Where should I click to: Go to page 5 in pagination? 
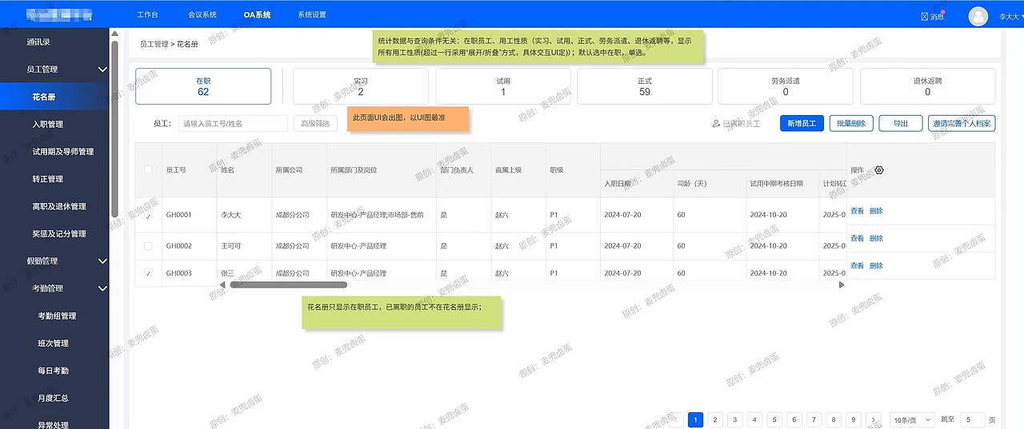tap(774, 419)
